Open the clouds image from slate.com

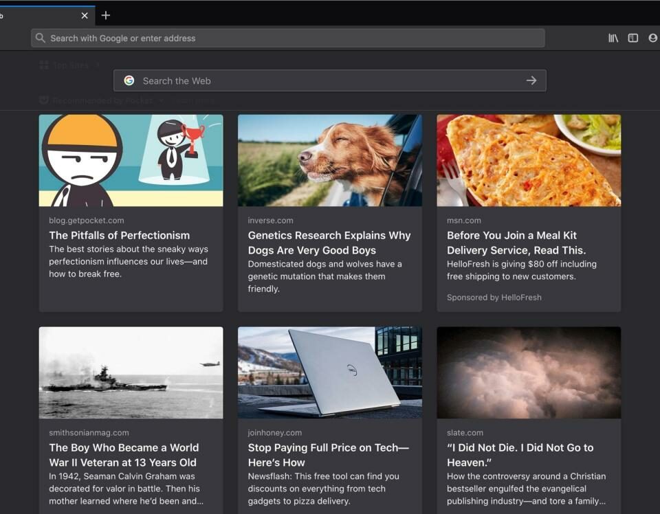[x=529, y=372]
